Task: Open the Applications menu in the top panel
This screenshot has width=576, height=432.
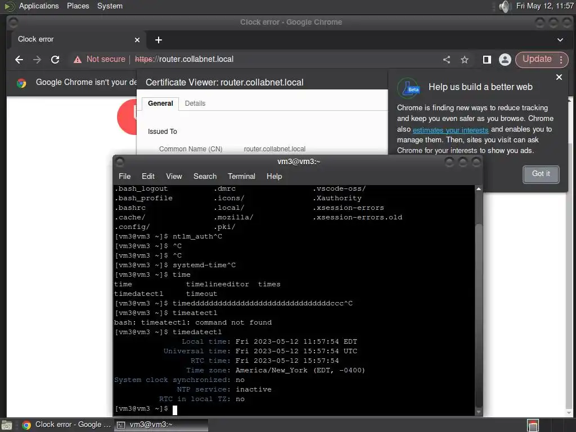Action: [x=39, y=6]
